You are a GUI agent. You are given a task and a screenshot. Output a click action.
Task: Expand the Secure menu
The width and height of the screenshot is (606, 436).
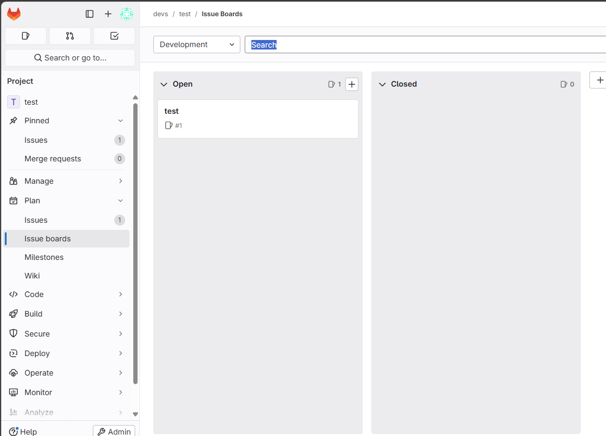[66, 334]
